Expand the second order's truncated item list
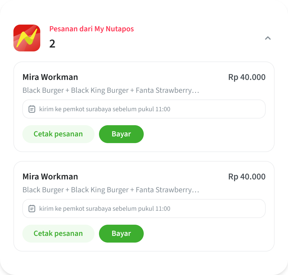 coord(111,190)
